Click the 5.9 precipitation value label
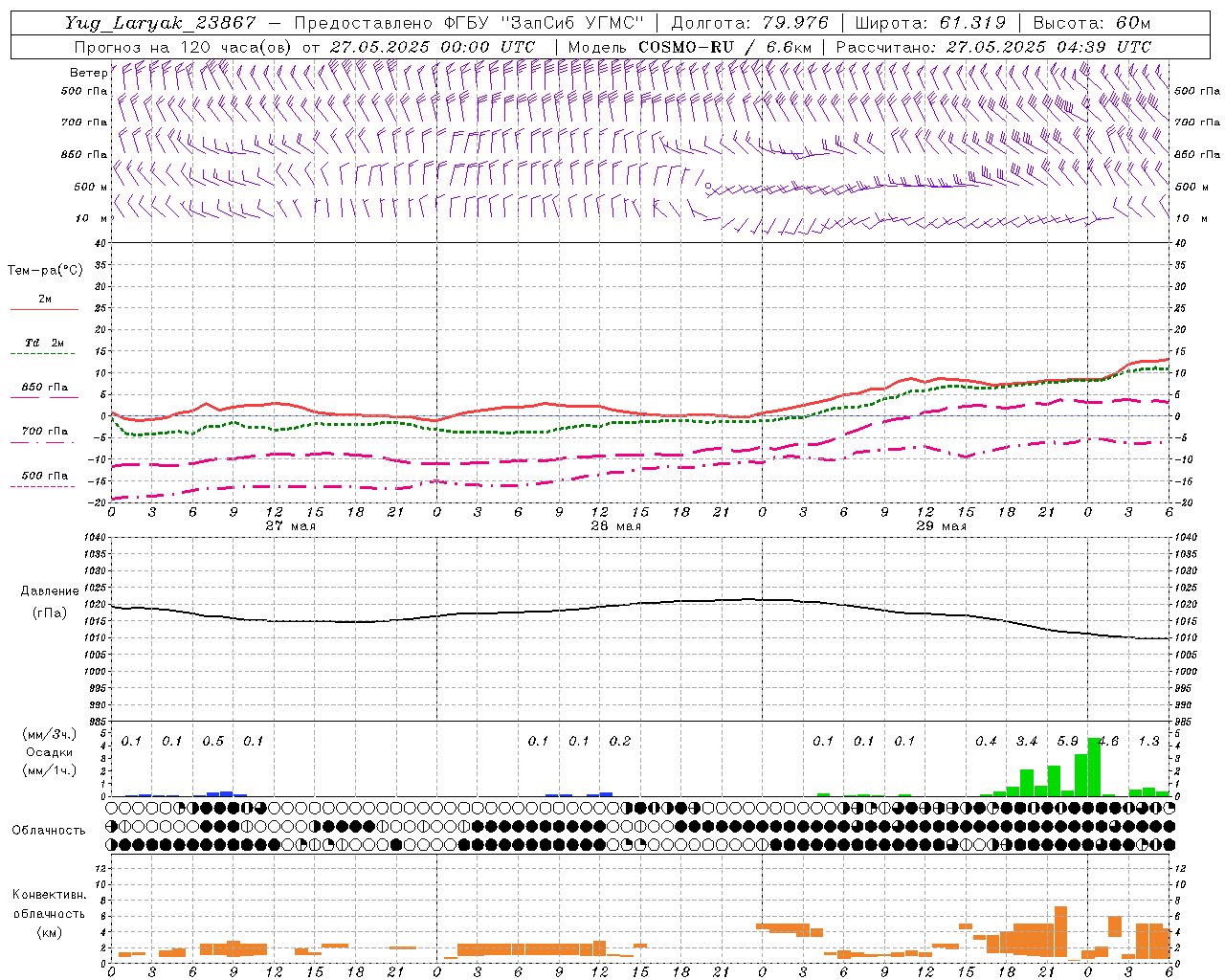 tap(1067, 741)
